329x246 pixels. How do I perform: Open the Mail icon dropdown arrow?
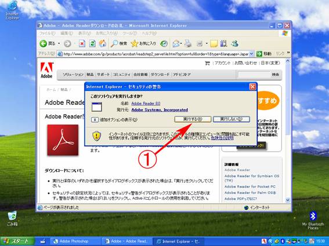(181, 43)
